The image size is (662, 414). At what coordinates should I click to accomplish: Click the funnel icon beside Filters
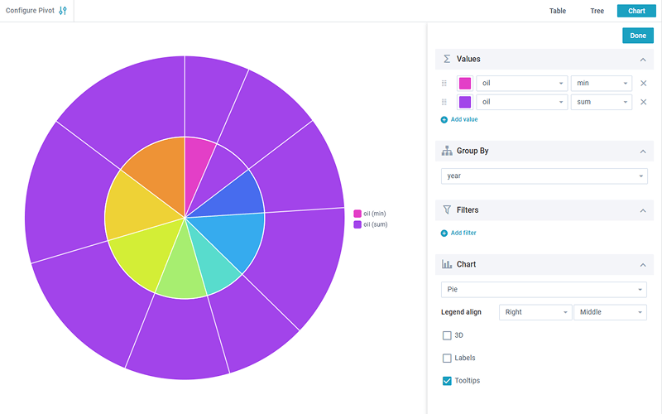click(447, 210)
